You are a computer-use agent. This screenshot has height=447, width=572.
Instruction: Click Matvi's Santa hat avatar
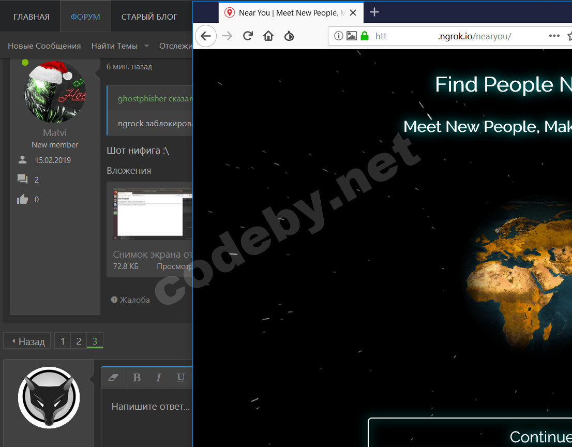click(x=55, y=92)
